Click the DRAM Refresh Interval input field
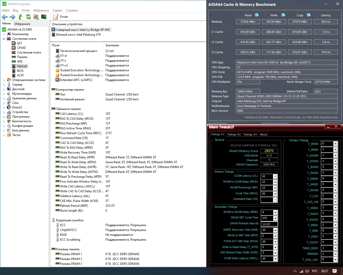 point(269,224)
